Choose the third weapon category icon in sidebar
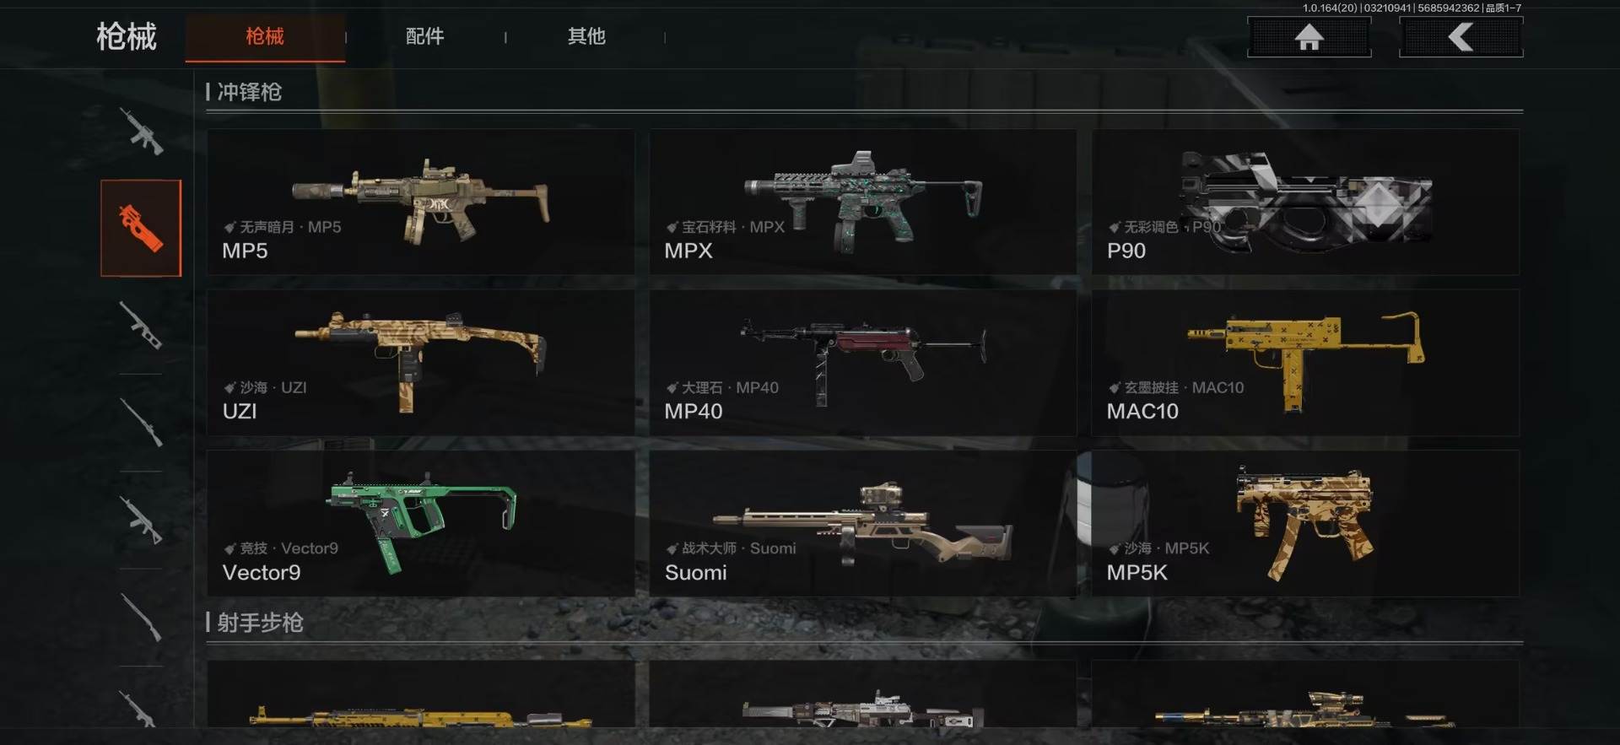Viewport: 1620px width, 745px height. [141, 325]
